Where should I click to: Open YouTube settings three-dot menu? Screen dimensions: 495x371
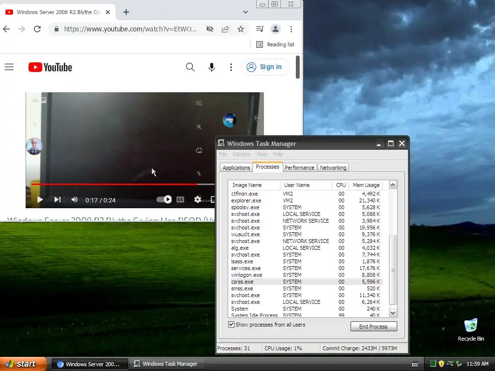[x=231, y=67]
